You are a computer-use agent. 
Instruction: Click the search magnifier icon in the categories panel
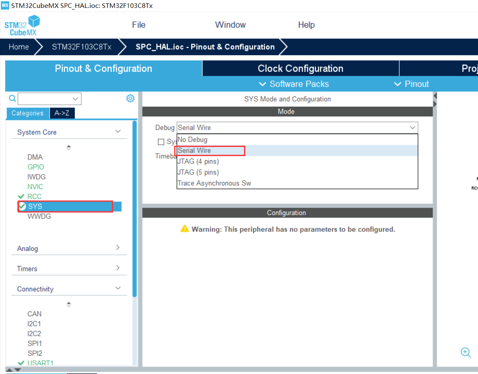coord(12,98)
